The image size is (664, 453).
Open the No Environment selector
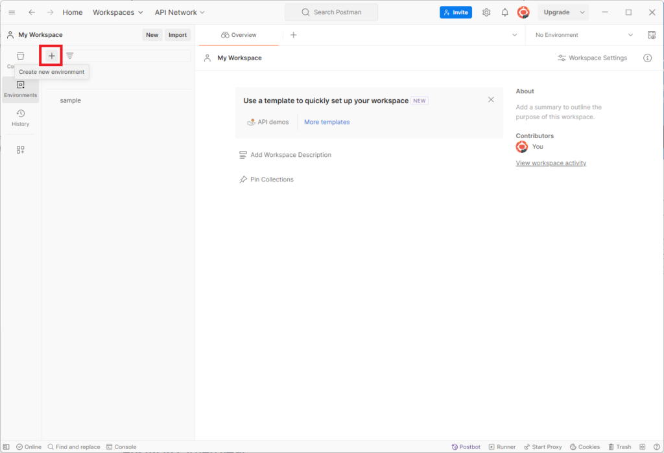584,35
